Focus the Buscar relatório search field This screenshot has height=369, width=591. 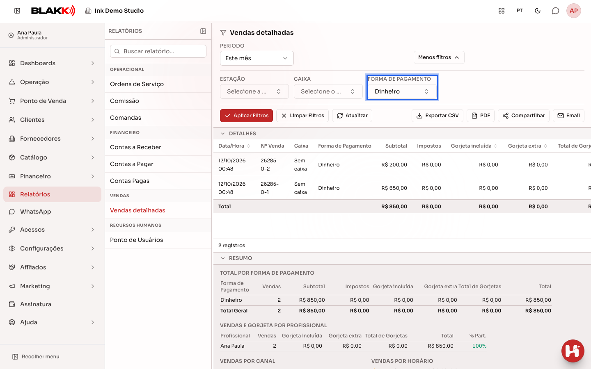pyautogui.click(x=158, y=51)
